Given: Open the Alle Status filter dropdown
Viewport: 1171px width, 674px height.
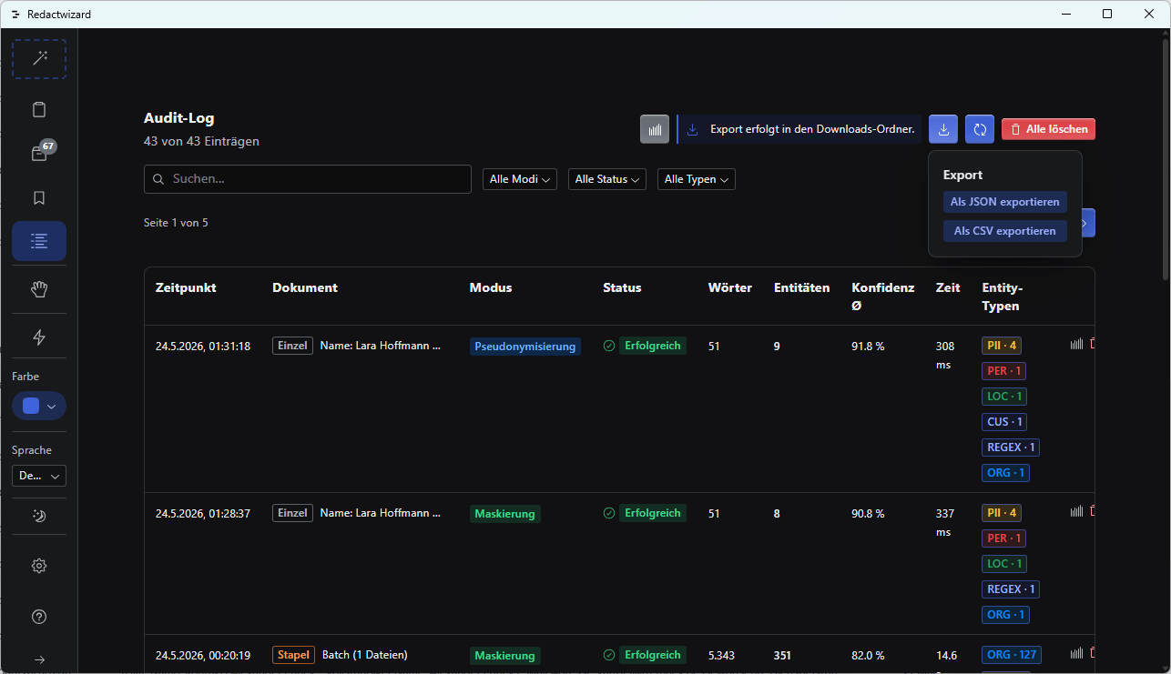Looking at the screenshot, I should [607, 179].
